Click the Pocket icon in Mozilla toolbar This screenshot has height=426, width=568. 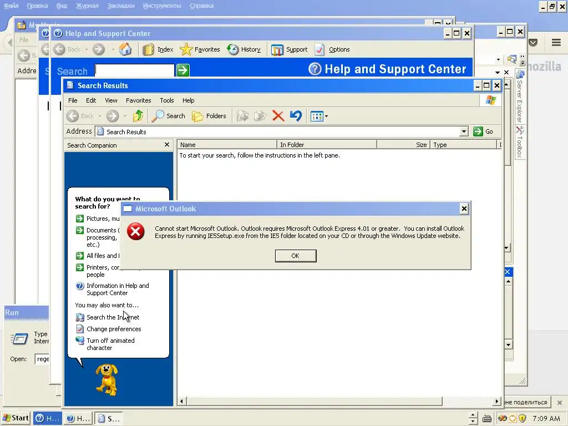(533, 42)
